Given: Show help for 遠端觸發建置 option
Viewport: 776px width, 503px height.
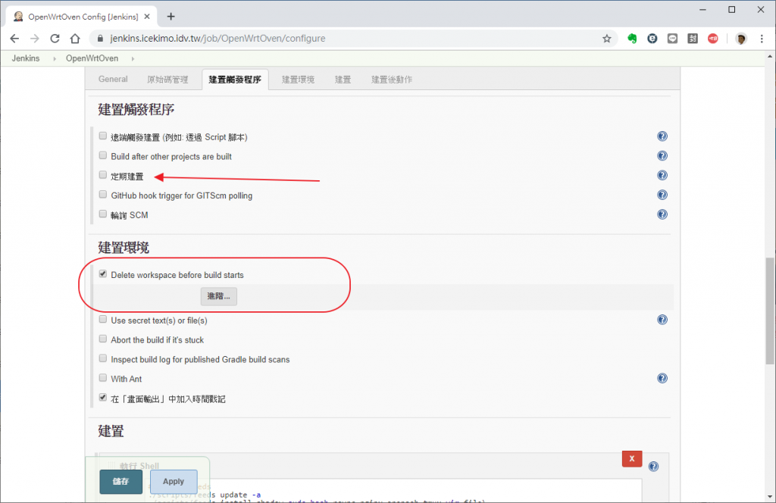Looking at the screenshot, I should tap(662, 136).
